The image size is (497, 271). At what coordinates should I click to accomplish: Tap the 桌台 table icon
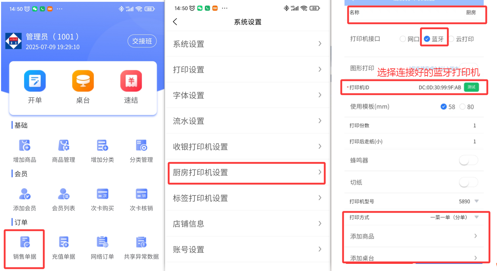[83, 81]
